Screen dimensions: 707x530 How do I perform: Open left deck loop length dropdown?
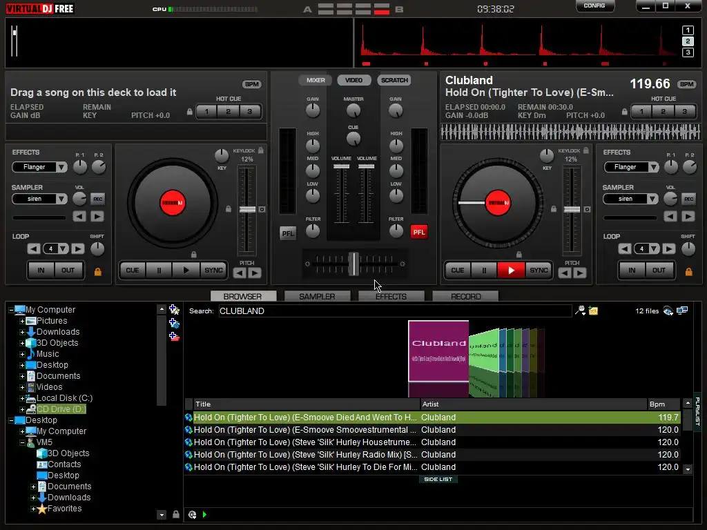pyautogui.click(x=63, y=248)
